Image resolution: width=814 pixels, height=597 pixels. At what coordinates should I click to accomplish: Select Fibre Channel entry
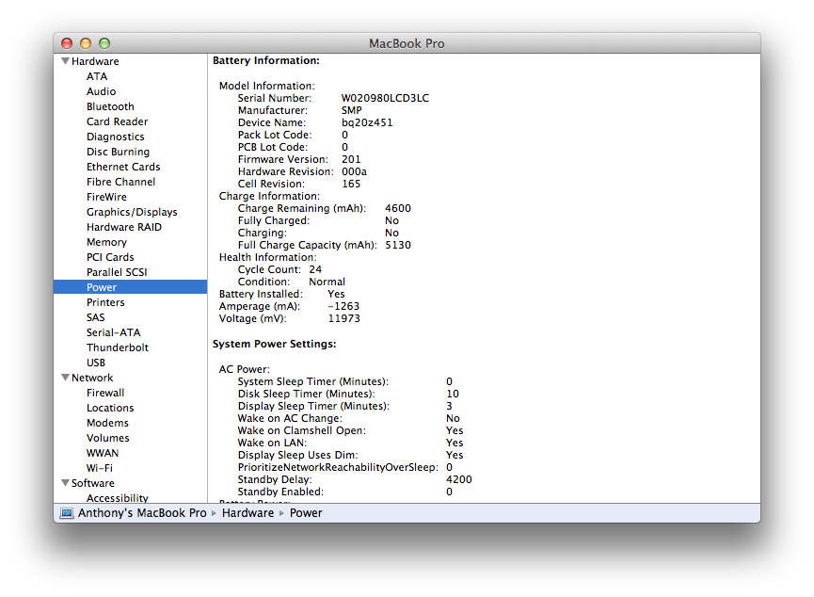click(x=121, y=182)
